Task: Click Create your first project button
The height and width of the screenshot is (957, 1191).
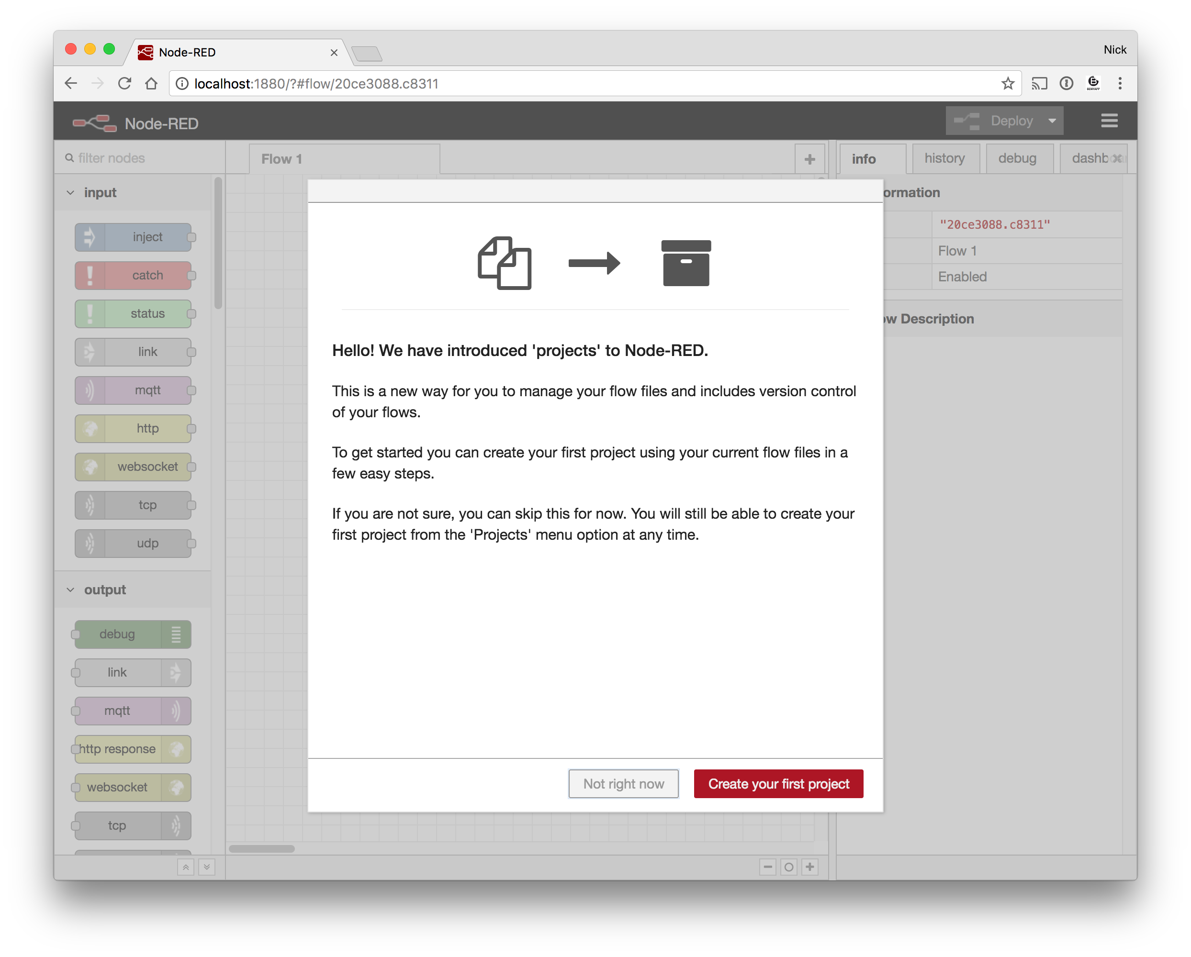Action: [x=778, y=783]
